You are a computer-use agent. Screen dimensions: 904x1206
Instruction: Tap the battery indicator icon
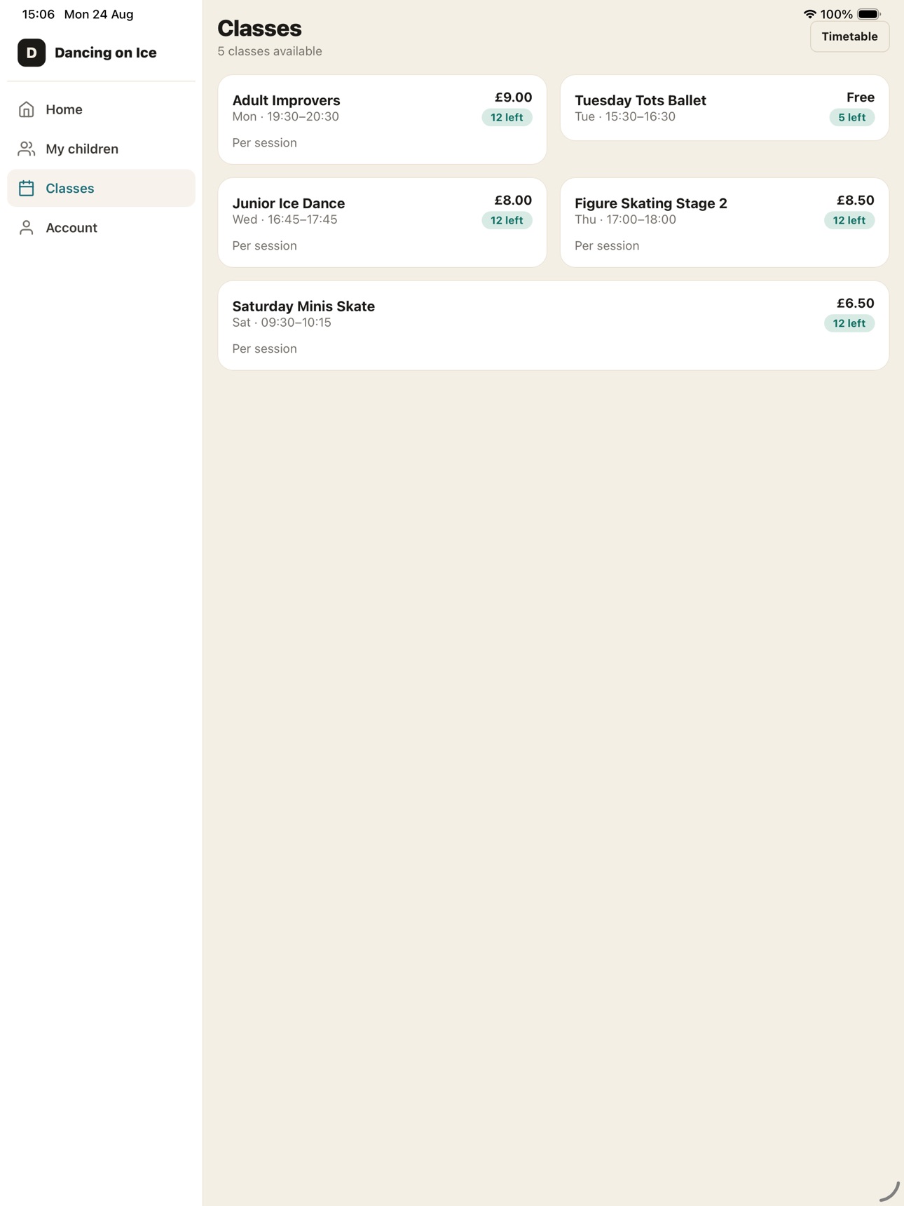(x=869, y=14)
